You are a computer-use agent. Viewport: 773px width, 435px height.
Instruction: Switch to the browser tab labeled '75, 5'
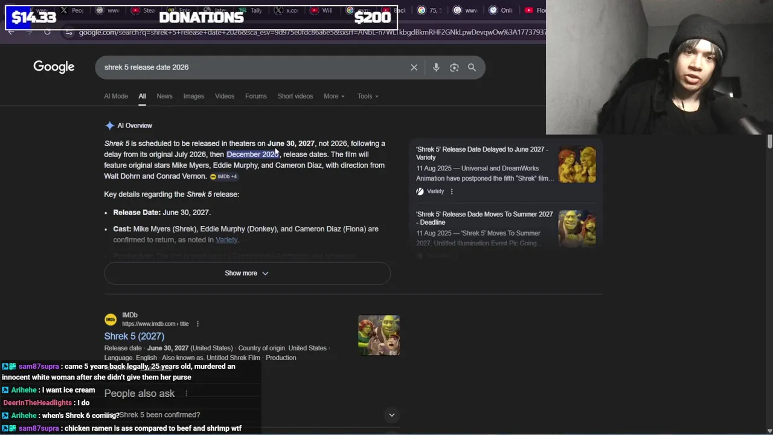tap(429, 10)
